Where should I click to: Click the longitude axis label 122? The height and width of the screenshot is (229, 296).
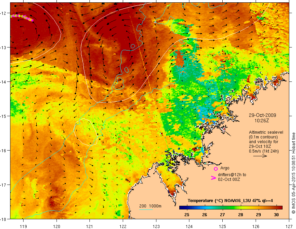[123, 226]
